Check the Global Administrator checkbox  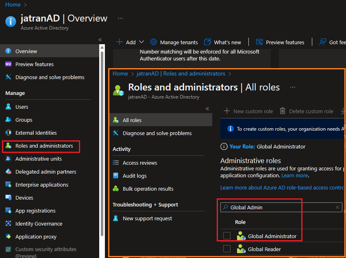pos(227,236)
